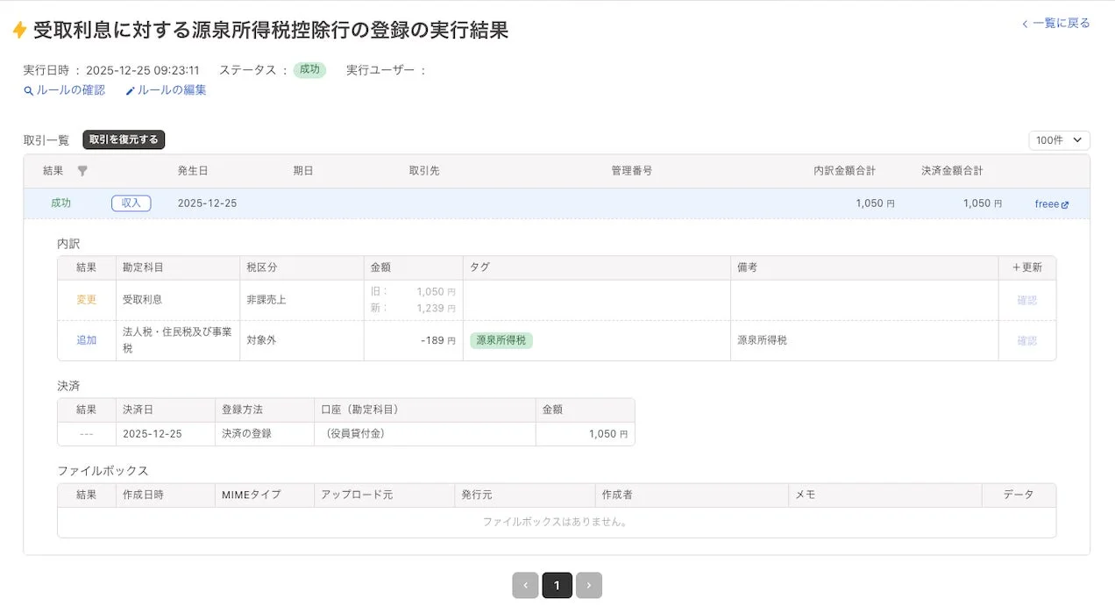Select page 1 in the pagination bar
Image resolution: width=1115 pixels, height=613 pixels.
(557, 585)
